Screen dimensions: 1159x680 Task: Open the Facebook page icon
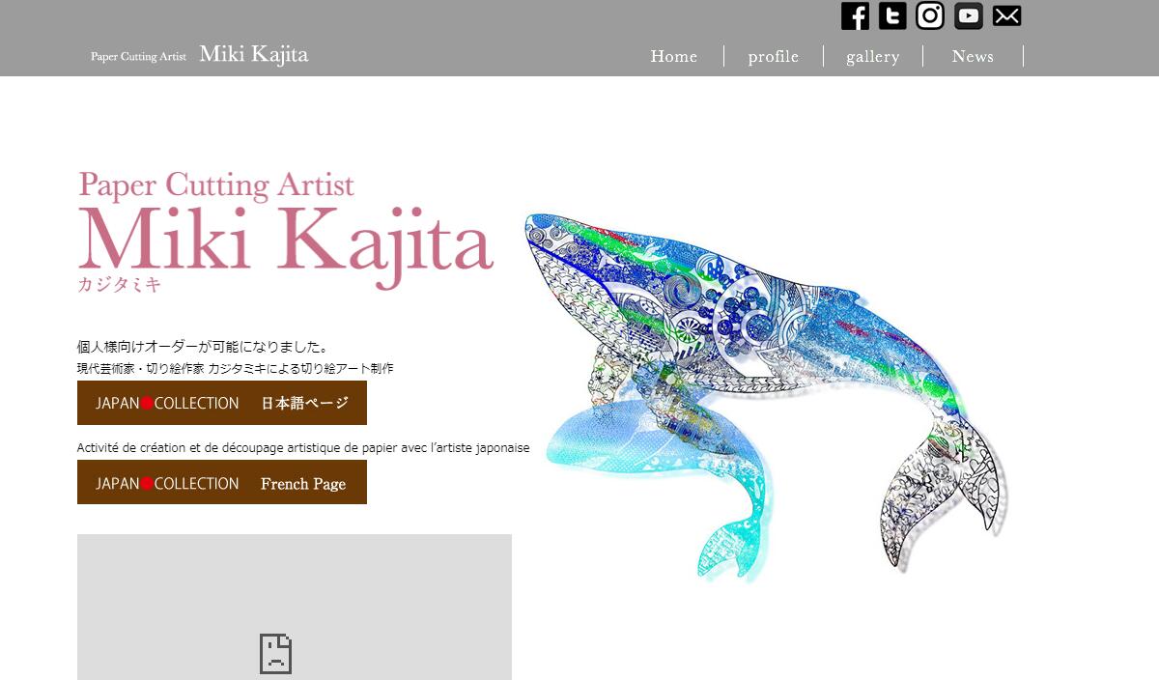click(855, 15)
